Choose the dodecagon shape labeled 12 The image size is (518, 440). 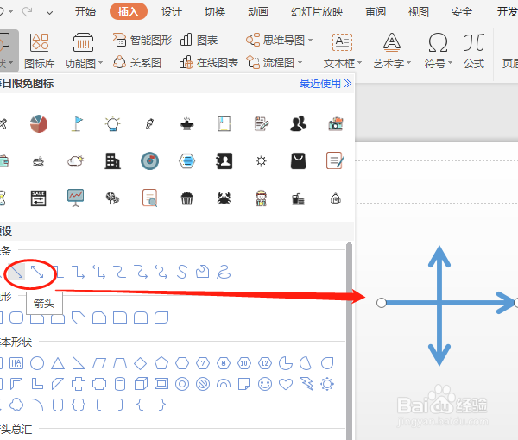tap(265, 363)
